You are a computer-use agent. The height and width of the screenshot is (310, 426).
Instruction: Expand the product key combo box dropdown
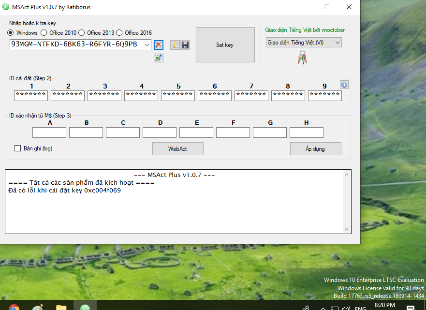pos(147,45)
